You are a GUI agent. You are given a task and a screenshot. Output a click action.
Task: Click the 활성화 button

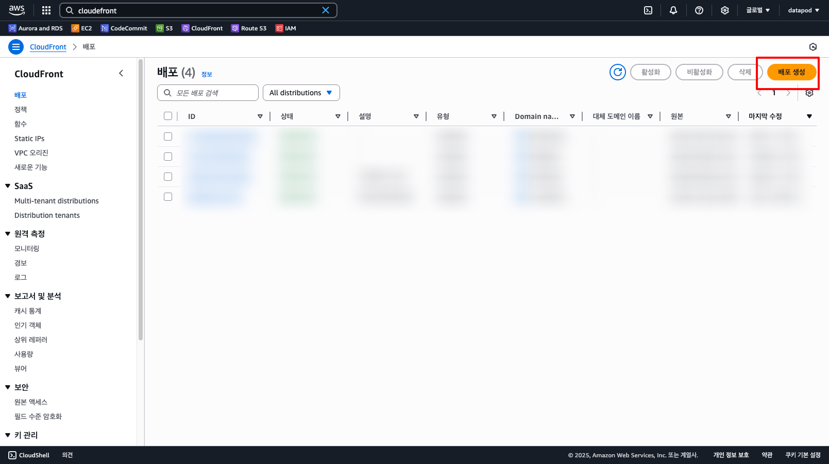650,72
